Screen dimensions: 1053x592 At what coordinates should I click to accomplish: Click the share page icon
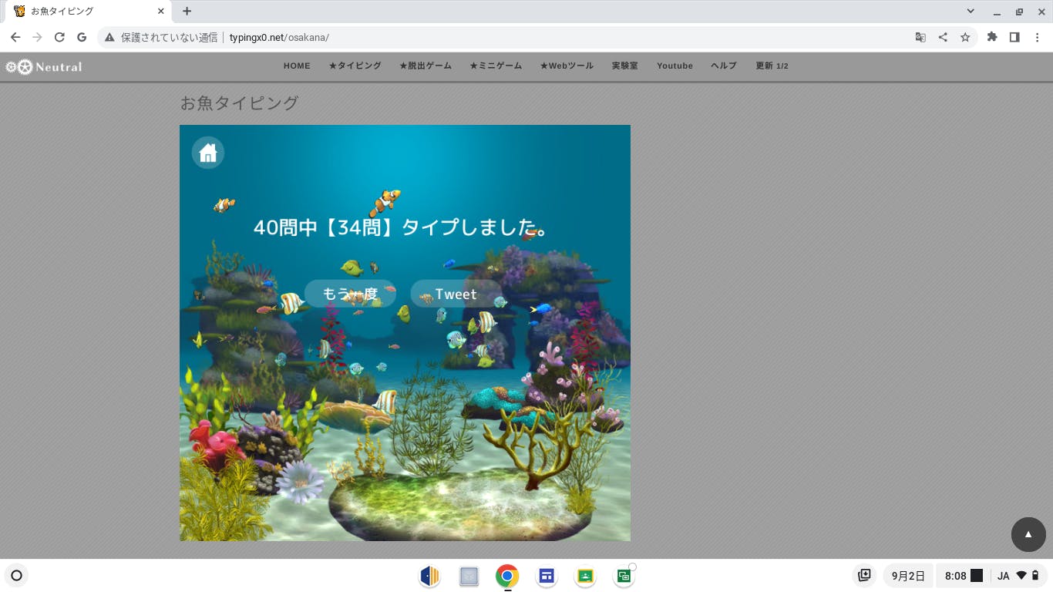tap(943, 37)
